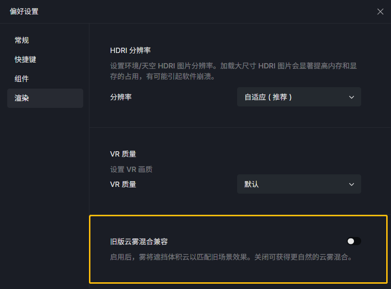Click the 分辨率 field label
Image resolution: width=391 pixels, height=289 pixels.
coord(121,97)
